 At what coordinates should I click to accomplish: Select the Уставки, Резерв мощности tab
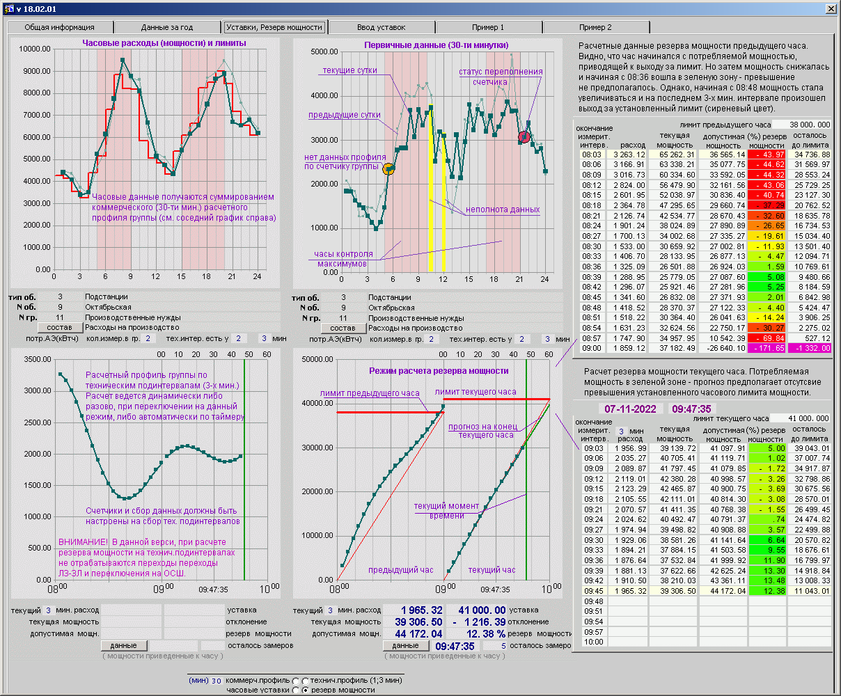pyautogui.click(x=274, y=27)
